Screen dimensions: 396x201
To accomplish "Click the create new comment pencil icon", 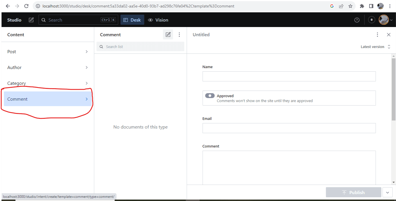I will [168, 35].
